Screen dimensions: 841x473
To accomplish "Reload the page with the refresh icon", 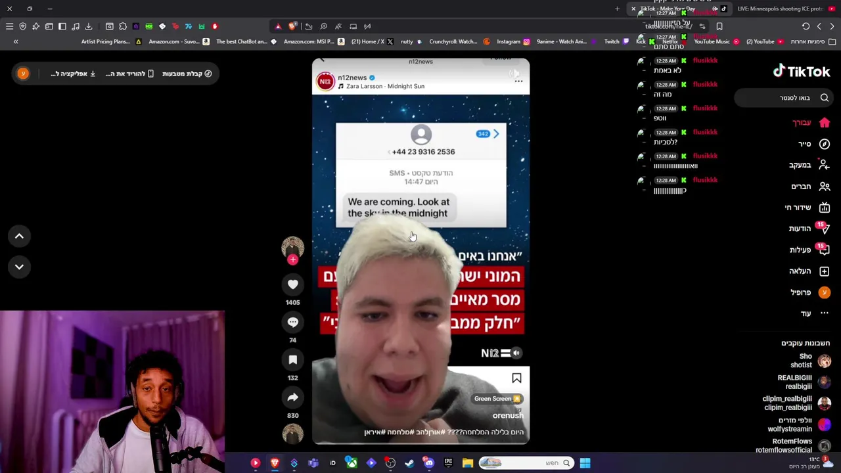I will [806, 26].
